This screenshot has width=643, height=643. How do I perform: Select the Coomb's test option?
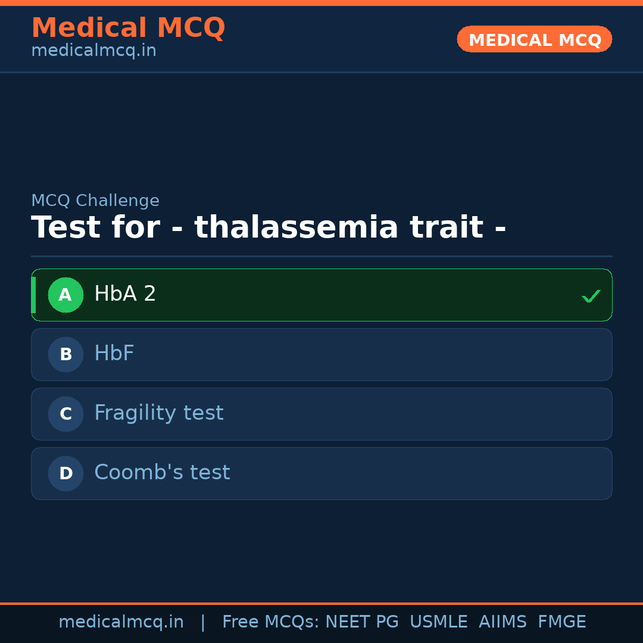(162, 473)
